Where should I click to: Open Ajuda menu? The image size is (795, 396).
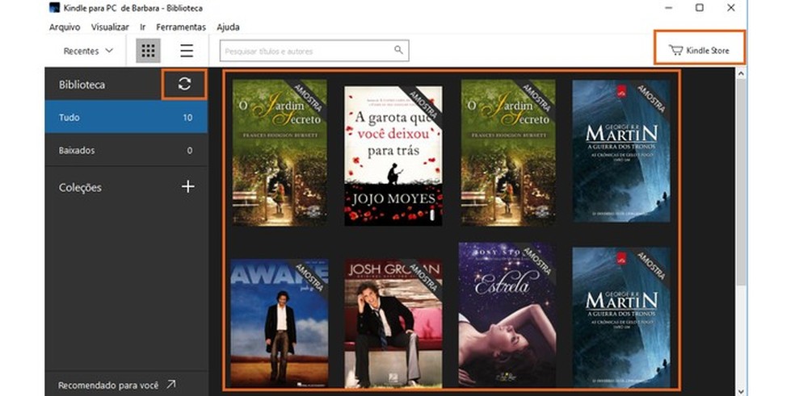(x=228, y=27)
